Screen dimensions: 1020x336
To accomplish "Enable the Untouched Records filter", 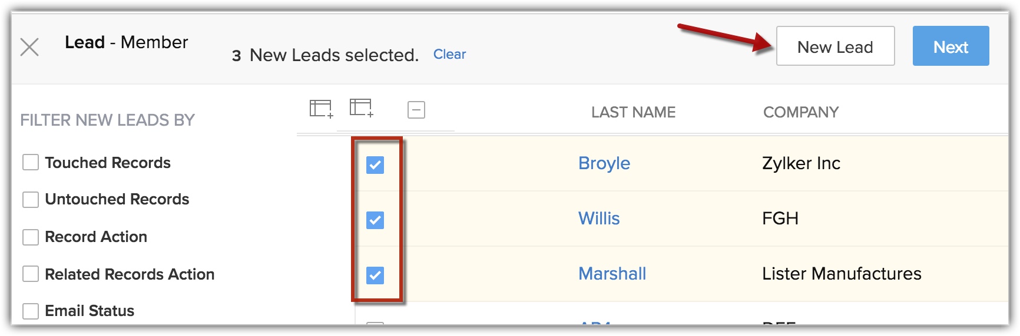I will coord(31,200).
